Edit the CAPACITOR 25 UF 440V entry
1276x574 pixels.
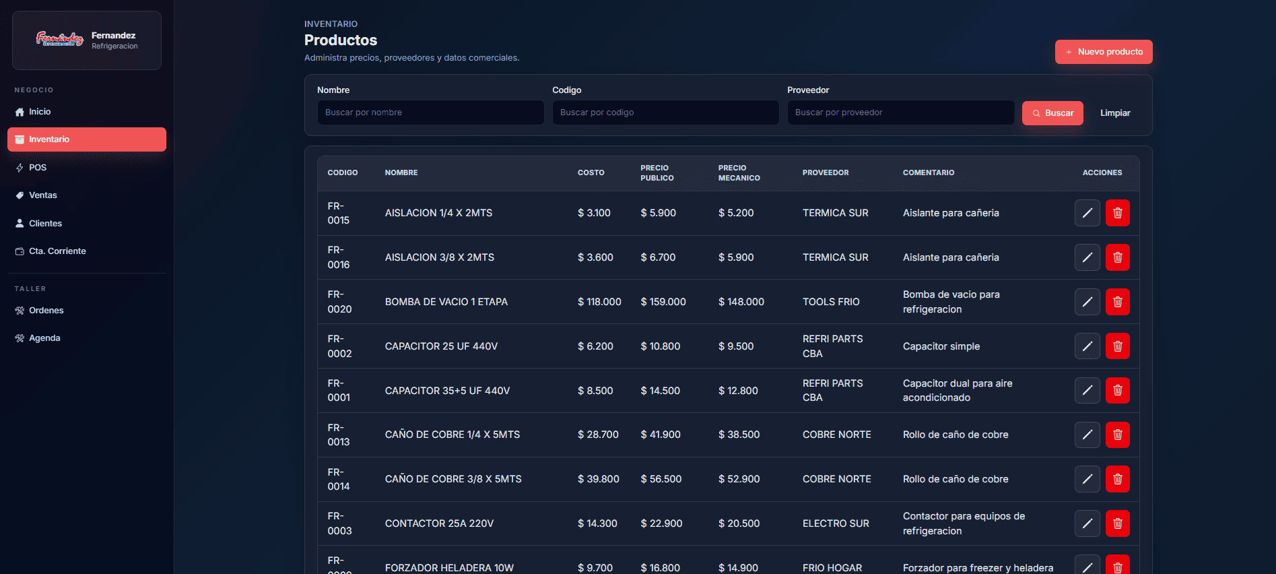tap(1087, 346)
